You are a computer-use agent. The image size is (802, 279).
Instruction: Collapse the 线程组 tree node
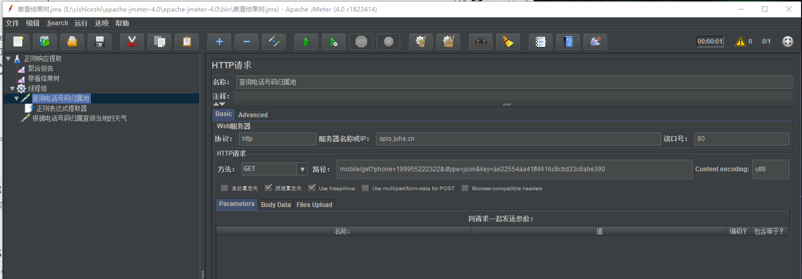click(x=13, y=88)
